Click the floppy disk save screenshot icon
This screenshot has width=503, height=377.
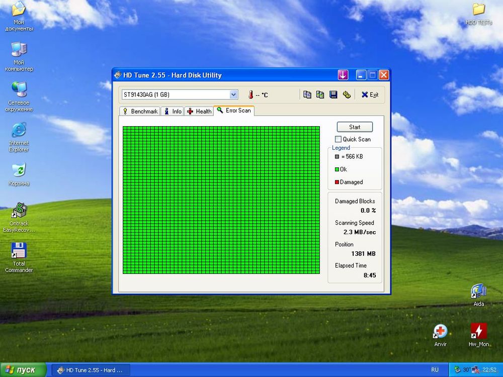(x=333, y=95)
